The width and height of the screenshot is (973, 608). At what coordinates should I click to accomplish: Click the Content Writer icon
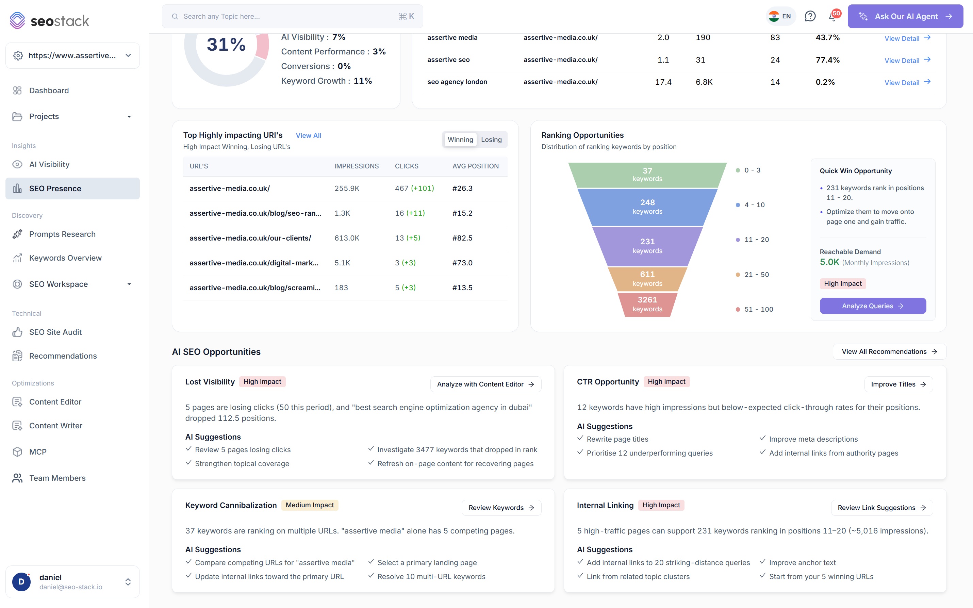[17, 426]
